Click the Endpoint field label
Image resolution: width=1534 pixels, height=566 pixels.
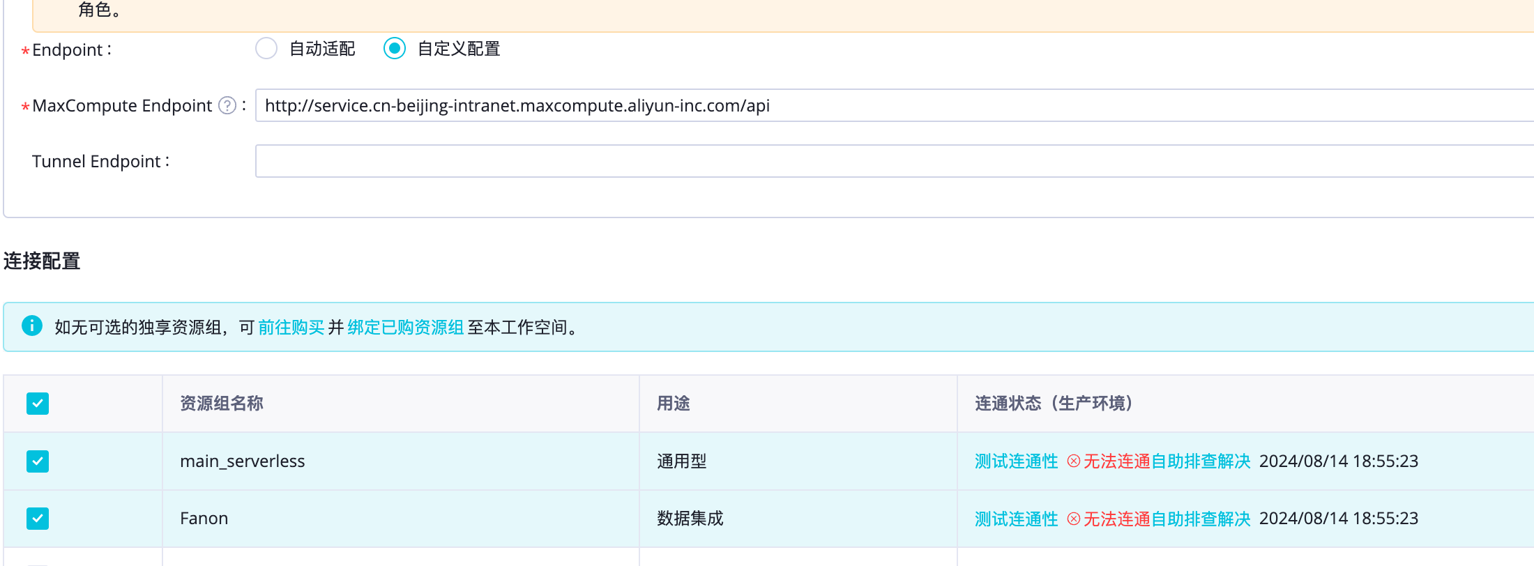coord(72,50)
